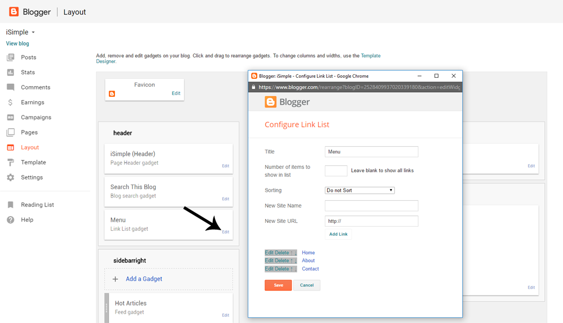
Task: Click the New Site URL field
Action: (371, 221)
